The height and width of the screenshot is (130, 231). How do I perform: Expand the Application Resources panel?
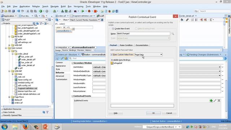click(2, 109)
